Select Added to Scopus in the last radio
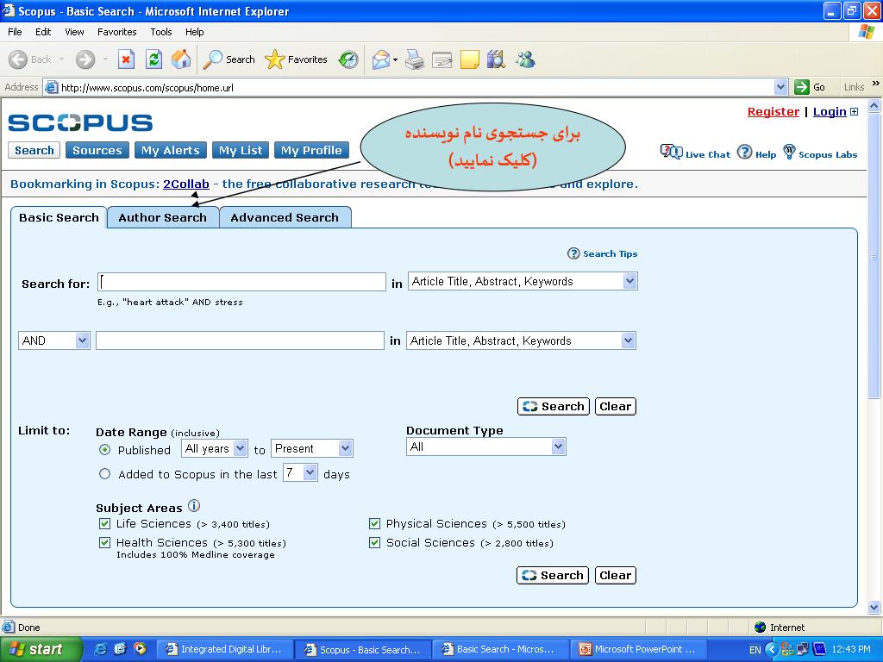The height and width of the screenshot is (662, 883). [x=104, y=474]
